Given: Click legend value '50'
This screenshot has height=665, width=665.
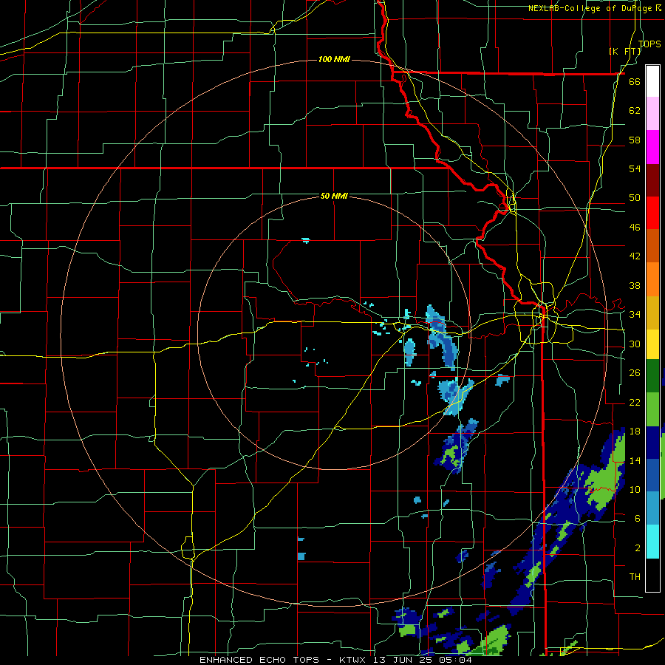Looking at the screenshot, I should (635, 197).
